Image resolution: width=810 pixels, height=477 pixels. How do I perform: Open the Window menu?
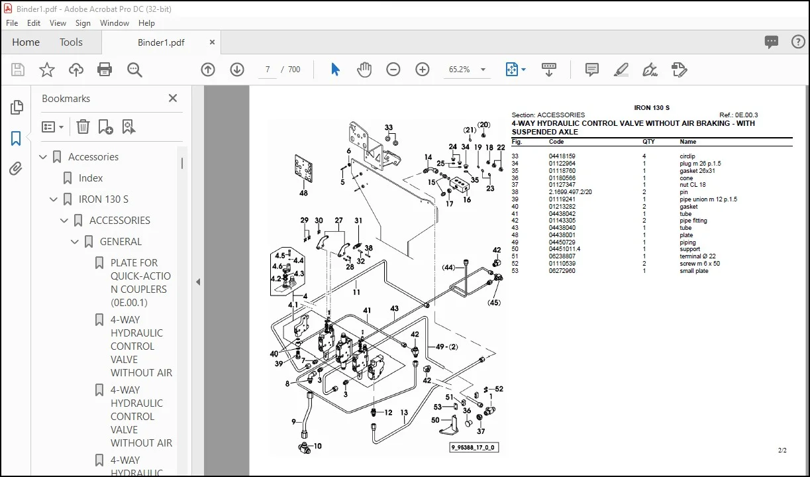click(115, 23)
